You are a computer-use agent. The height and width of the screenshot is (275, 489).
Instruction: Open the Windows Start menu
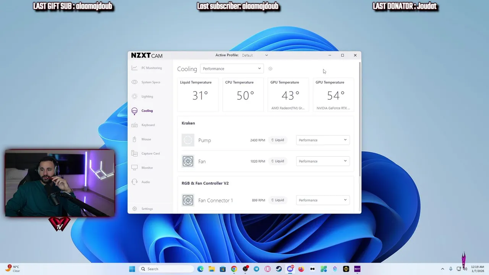click(132, 269)
